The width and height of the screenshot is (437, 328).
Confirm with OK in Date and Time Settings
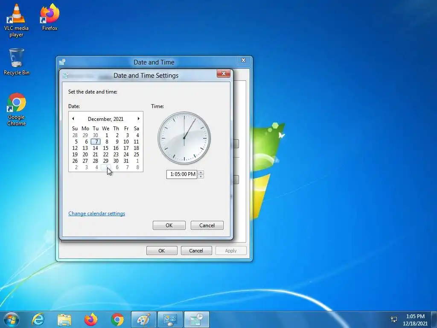pyautogui.click(x=169, y=225)
